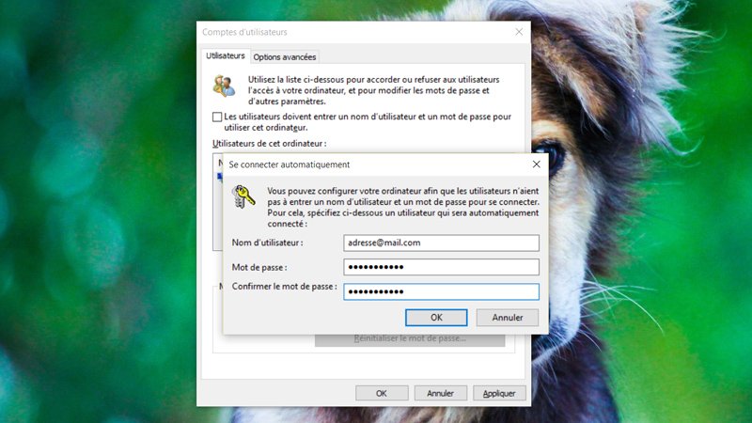This screenshot has height=423, width=752.
Task: Close the Se connecter automatiquement dialog
Action: [x=536, y=164]
